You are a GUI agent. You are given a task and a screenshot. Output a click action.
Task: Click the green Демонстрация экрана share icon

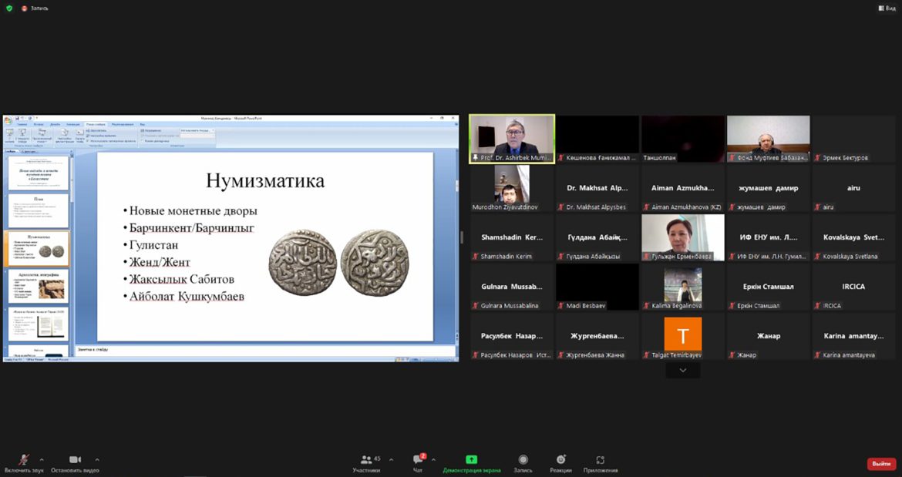tap(471, 460)
